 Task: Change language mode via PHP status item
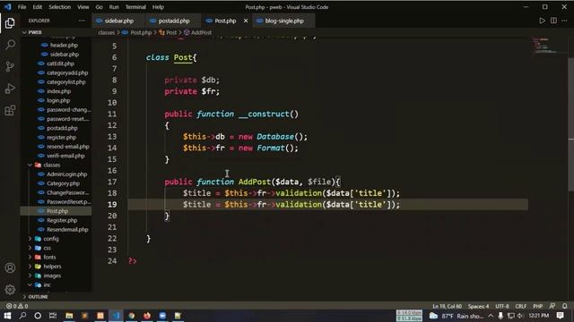[x=538, y=306]
